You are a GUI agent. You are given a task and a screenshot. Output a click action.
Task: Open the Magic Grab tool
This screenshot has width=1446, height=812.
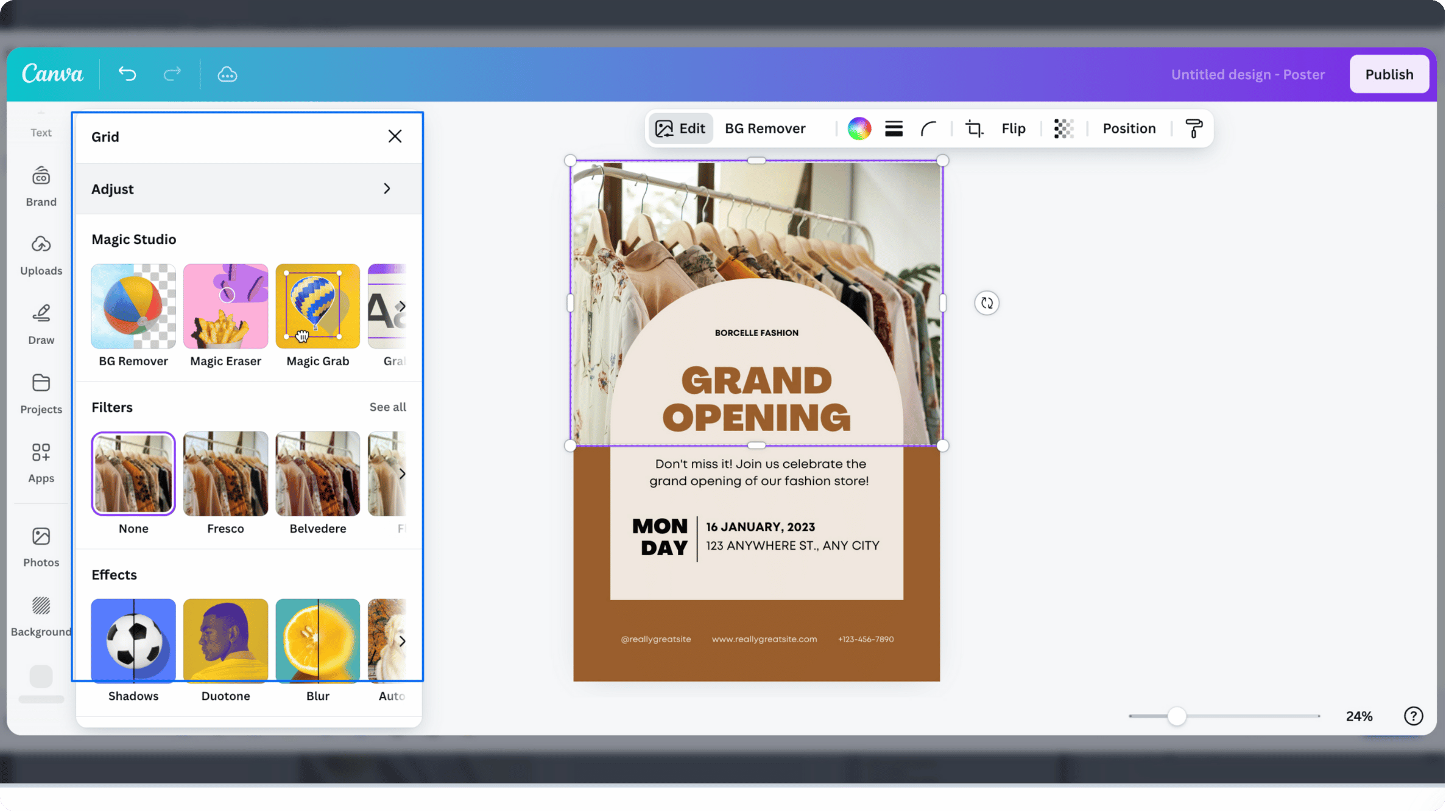coord(317,306)
